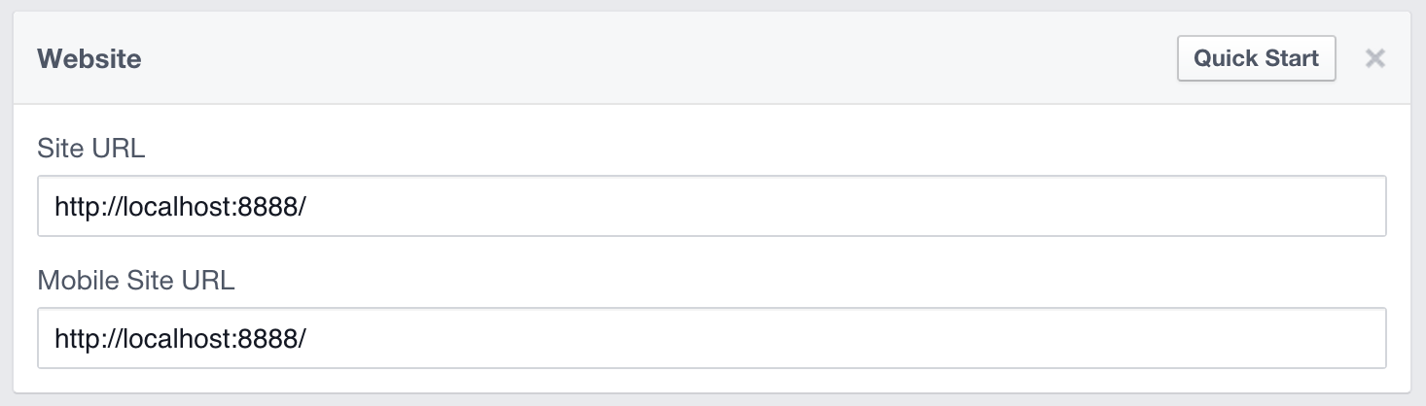Screen dimensions: 1426x406
Task: Focus the Mobile Site URL input field
Action: tap(711, 339)
